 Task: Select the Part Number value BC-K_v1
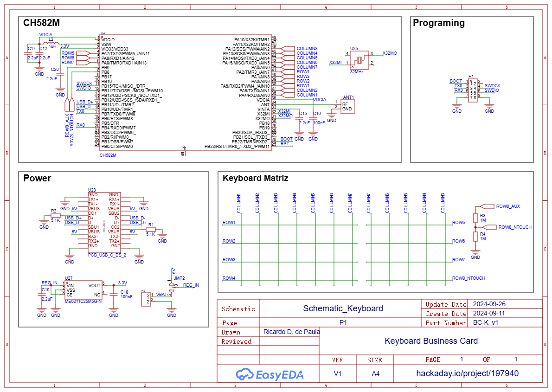[485, 323]
